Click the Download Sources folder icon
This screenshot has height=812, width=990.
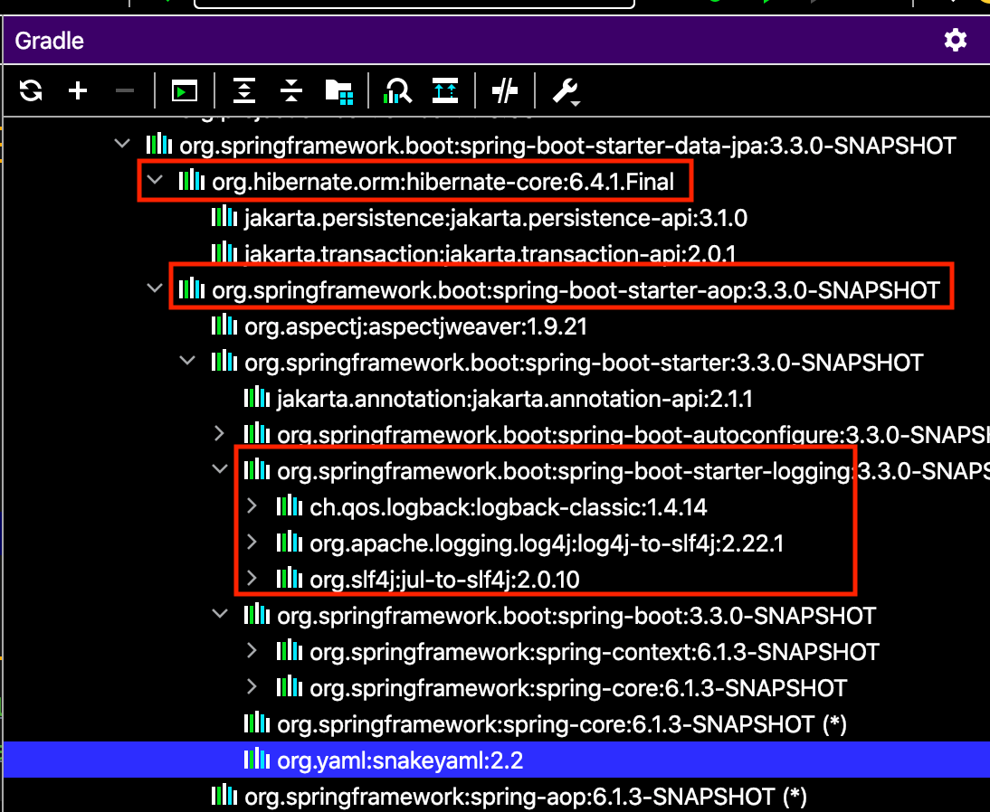point(339,91)
